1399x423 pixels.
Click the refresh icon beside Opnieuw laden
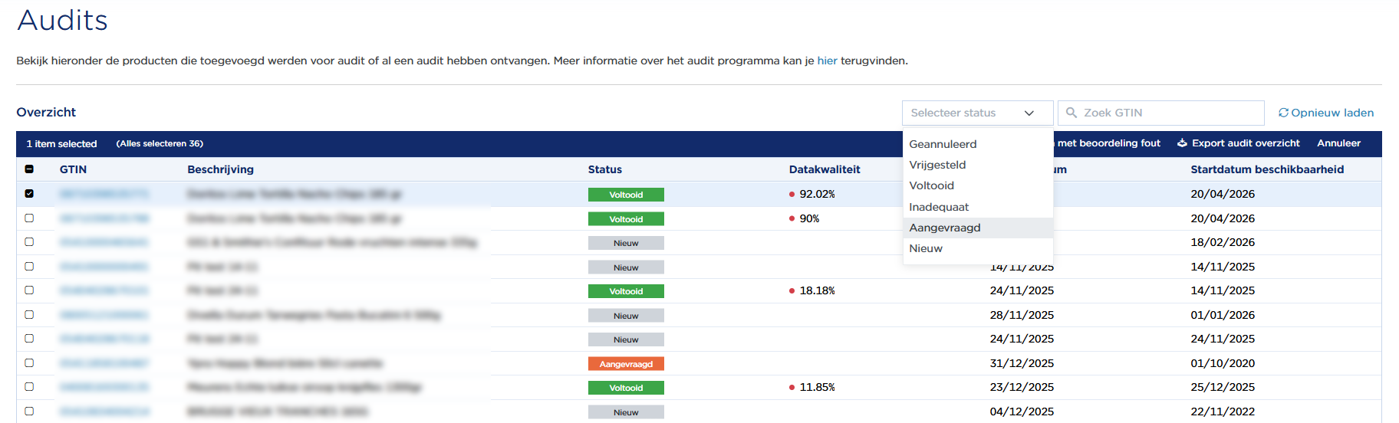[1283, 113]
